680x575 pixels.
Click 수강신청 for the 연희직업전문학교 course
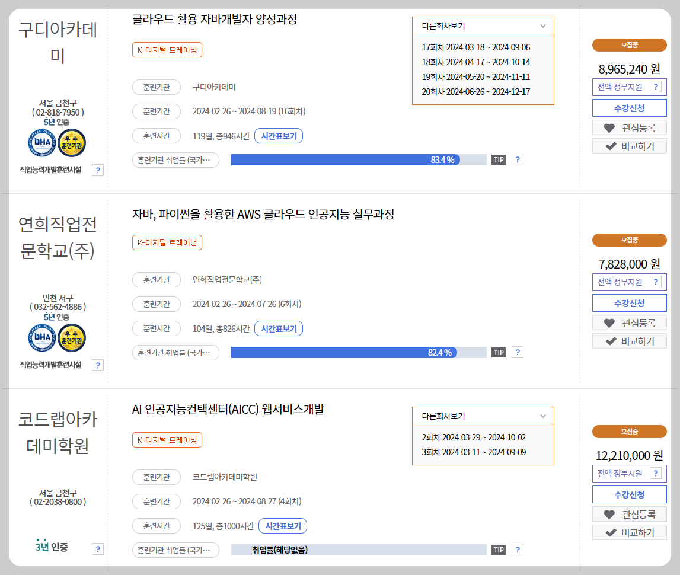pyautogui.click(x=629, y=302)
